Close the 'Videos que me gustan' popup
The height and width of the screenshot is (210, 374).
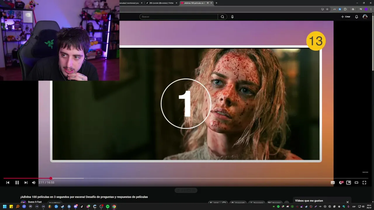coord(347,202)
